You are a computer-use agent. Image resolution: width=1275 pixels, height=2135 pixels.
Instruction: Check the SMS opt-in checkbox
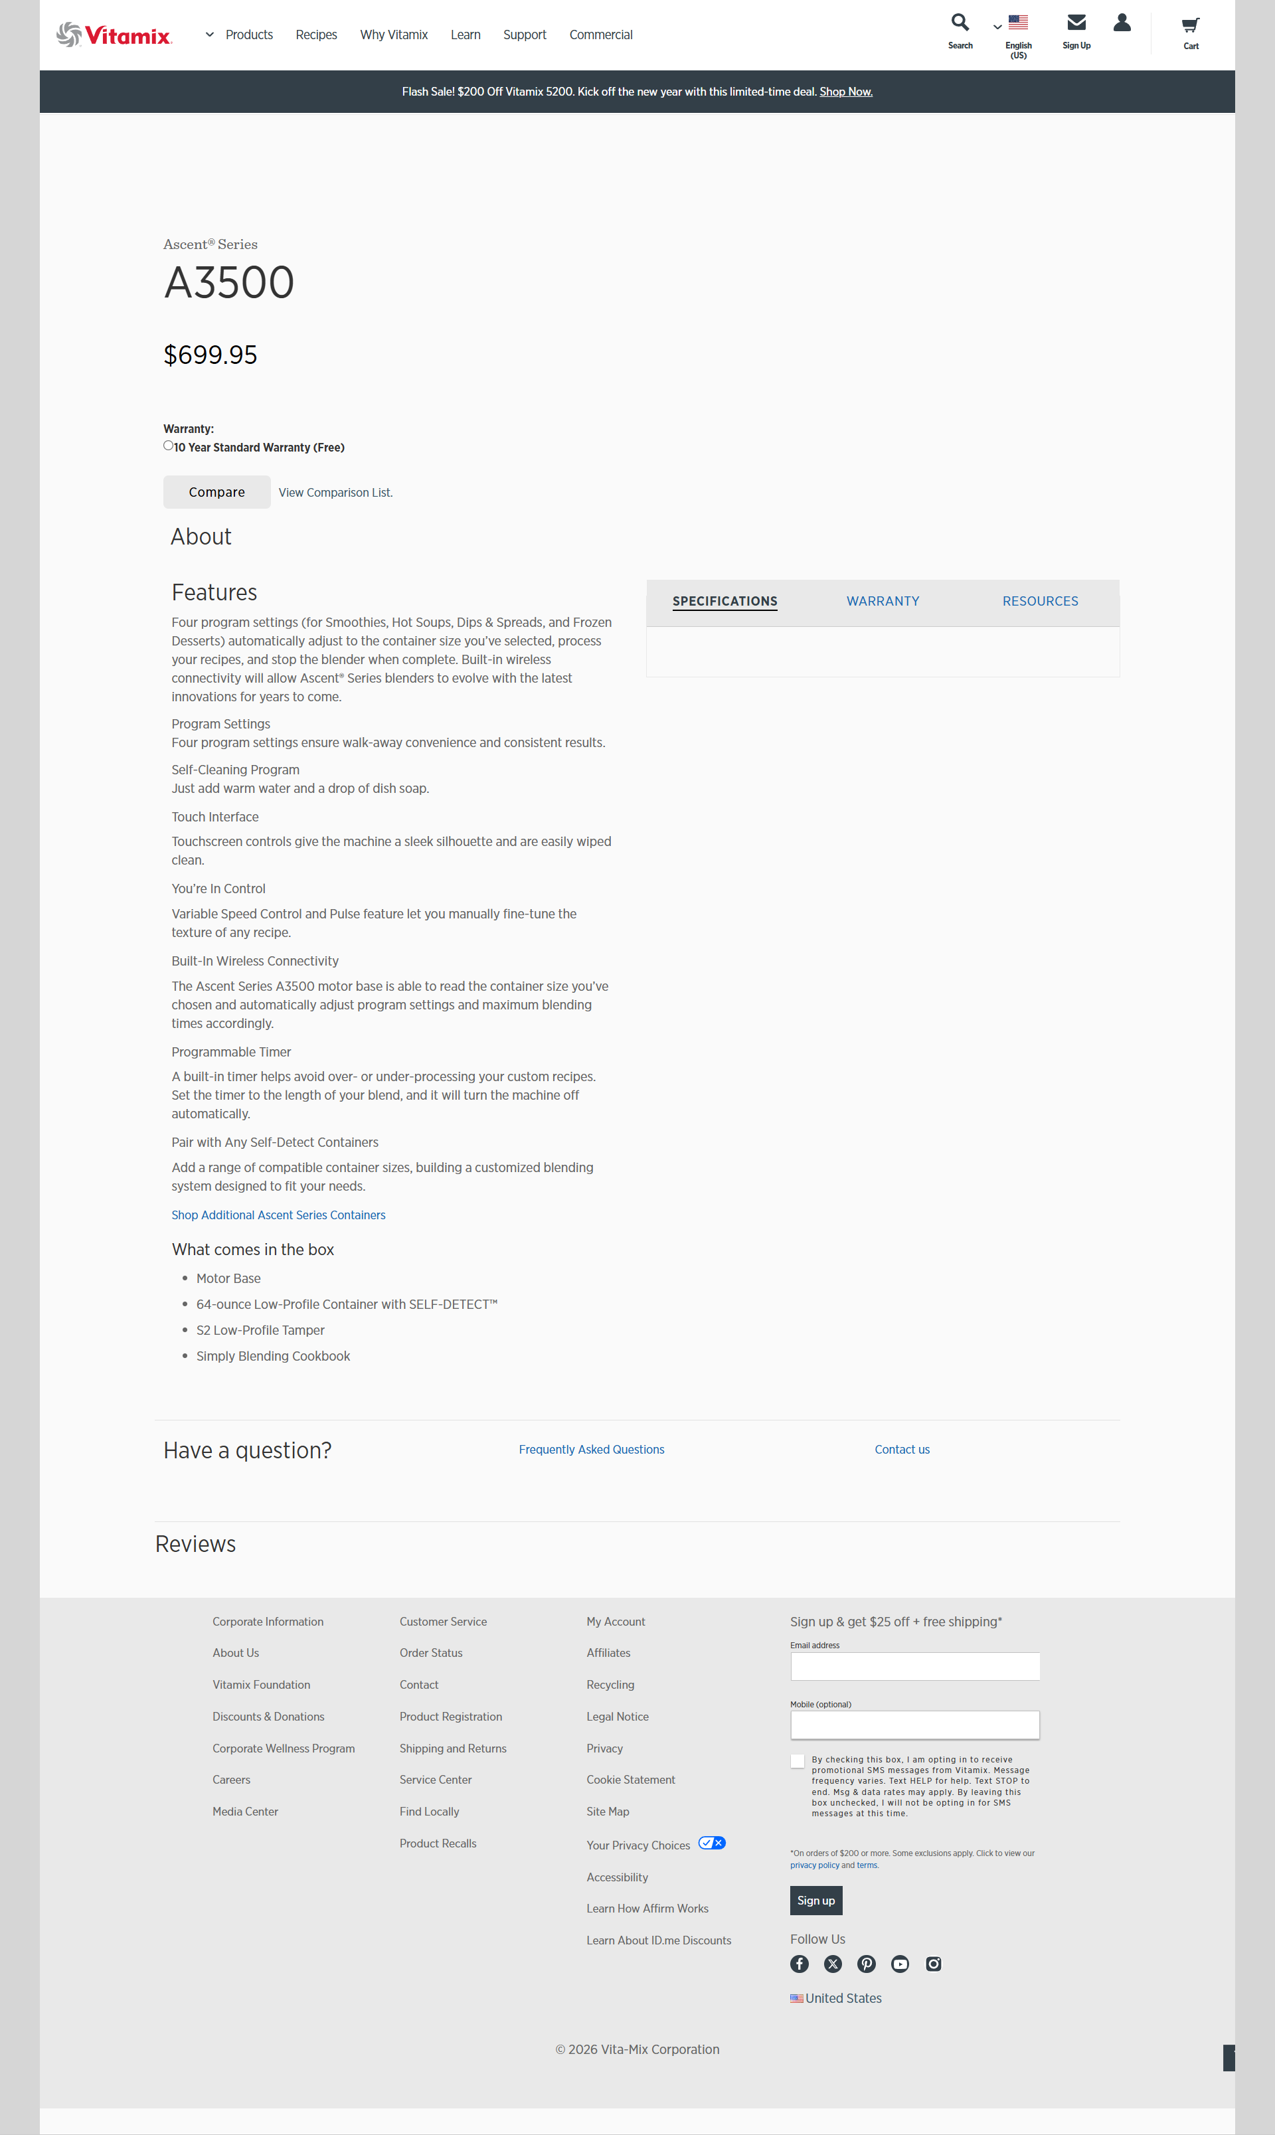tap(798, 1760)
